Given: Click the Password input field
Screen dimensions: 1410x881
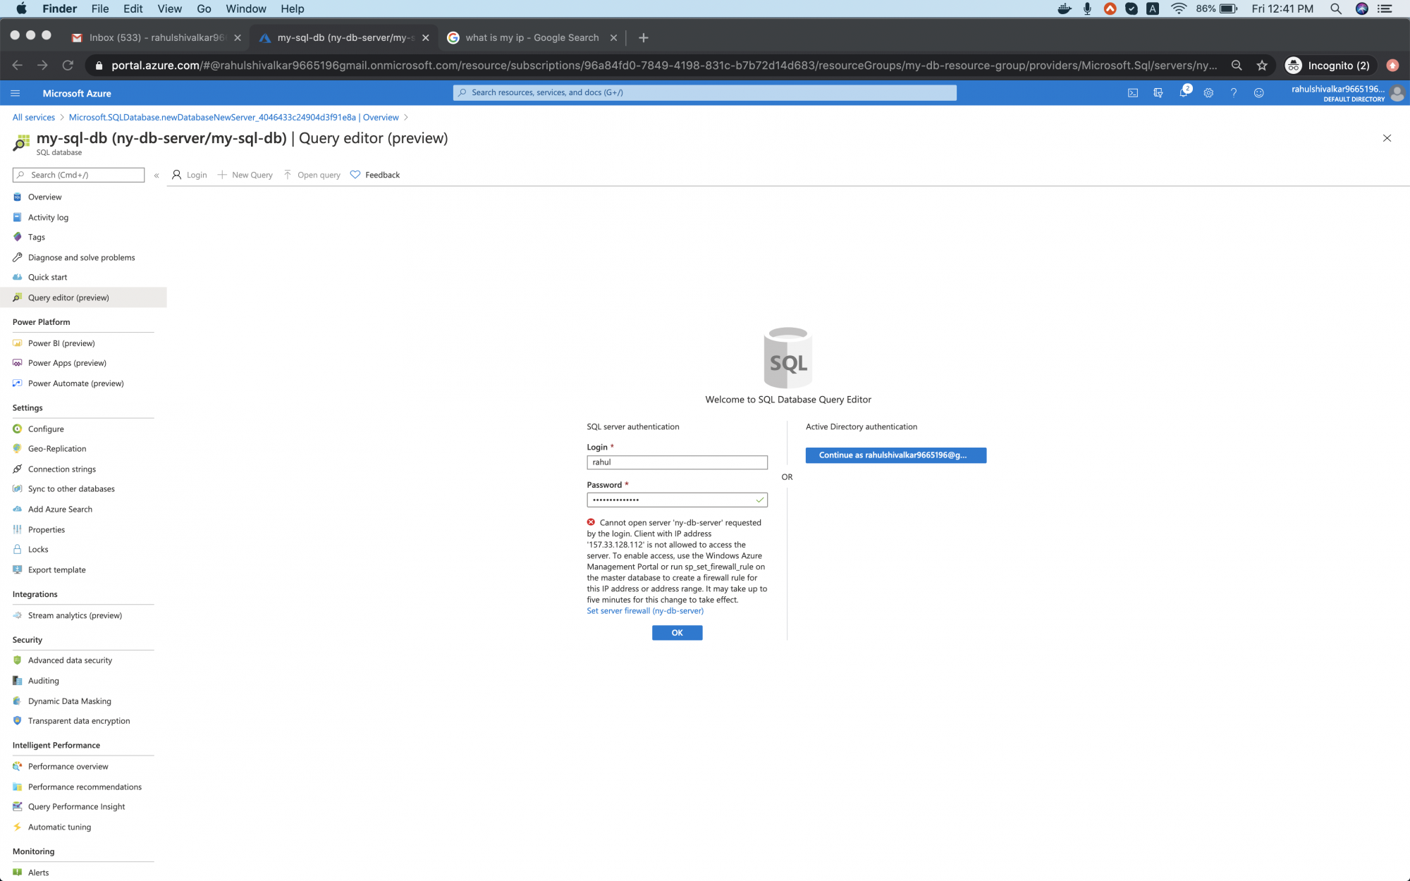Looking at the screenshot, I should pos(670,500).
